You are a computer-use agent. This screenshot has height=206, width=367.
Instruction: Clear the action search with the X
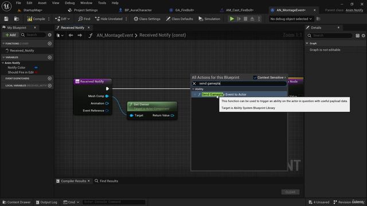pyautogui.click(x=194, y=84)
